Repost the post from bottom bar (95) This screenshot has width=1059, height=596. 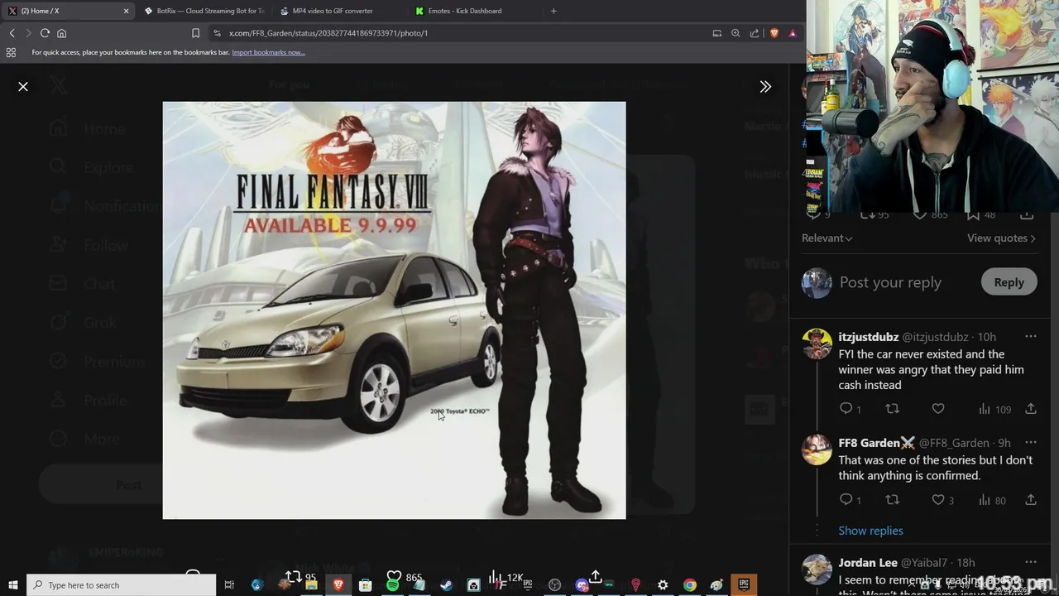(x=300, y=577)
